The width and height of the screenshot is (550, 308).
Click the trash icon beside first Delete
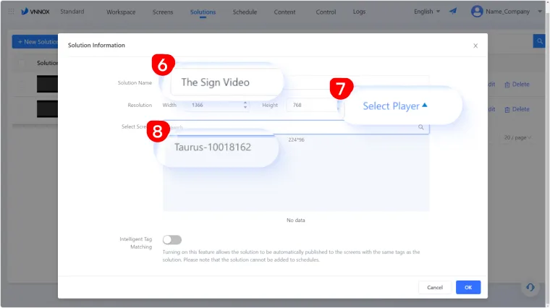[x=507, y=85]
